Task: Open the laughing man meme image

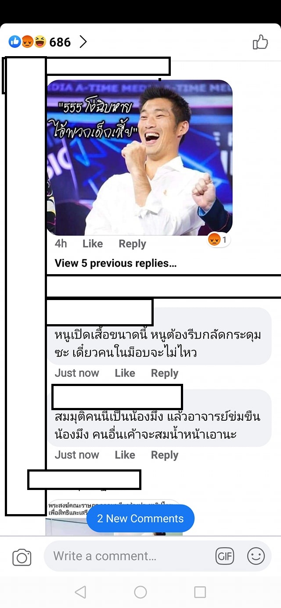Action: [140, 157]
